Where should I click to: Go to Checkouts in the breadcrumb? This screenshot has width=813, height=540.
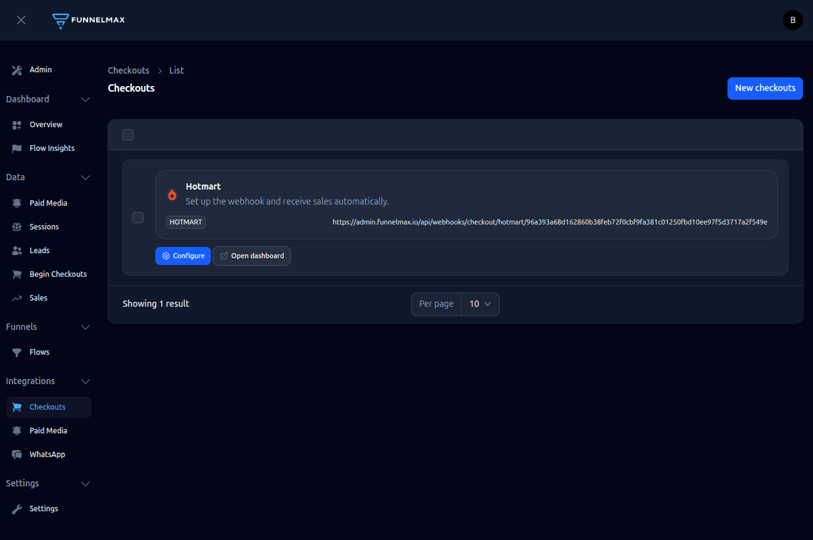pos(129,70)
